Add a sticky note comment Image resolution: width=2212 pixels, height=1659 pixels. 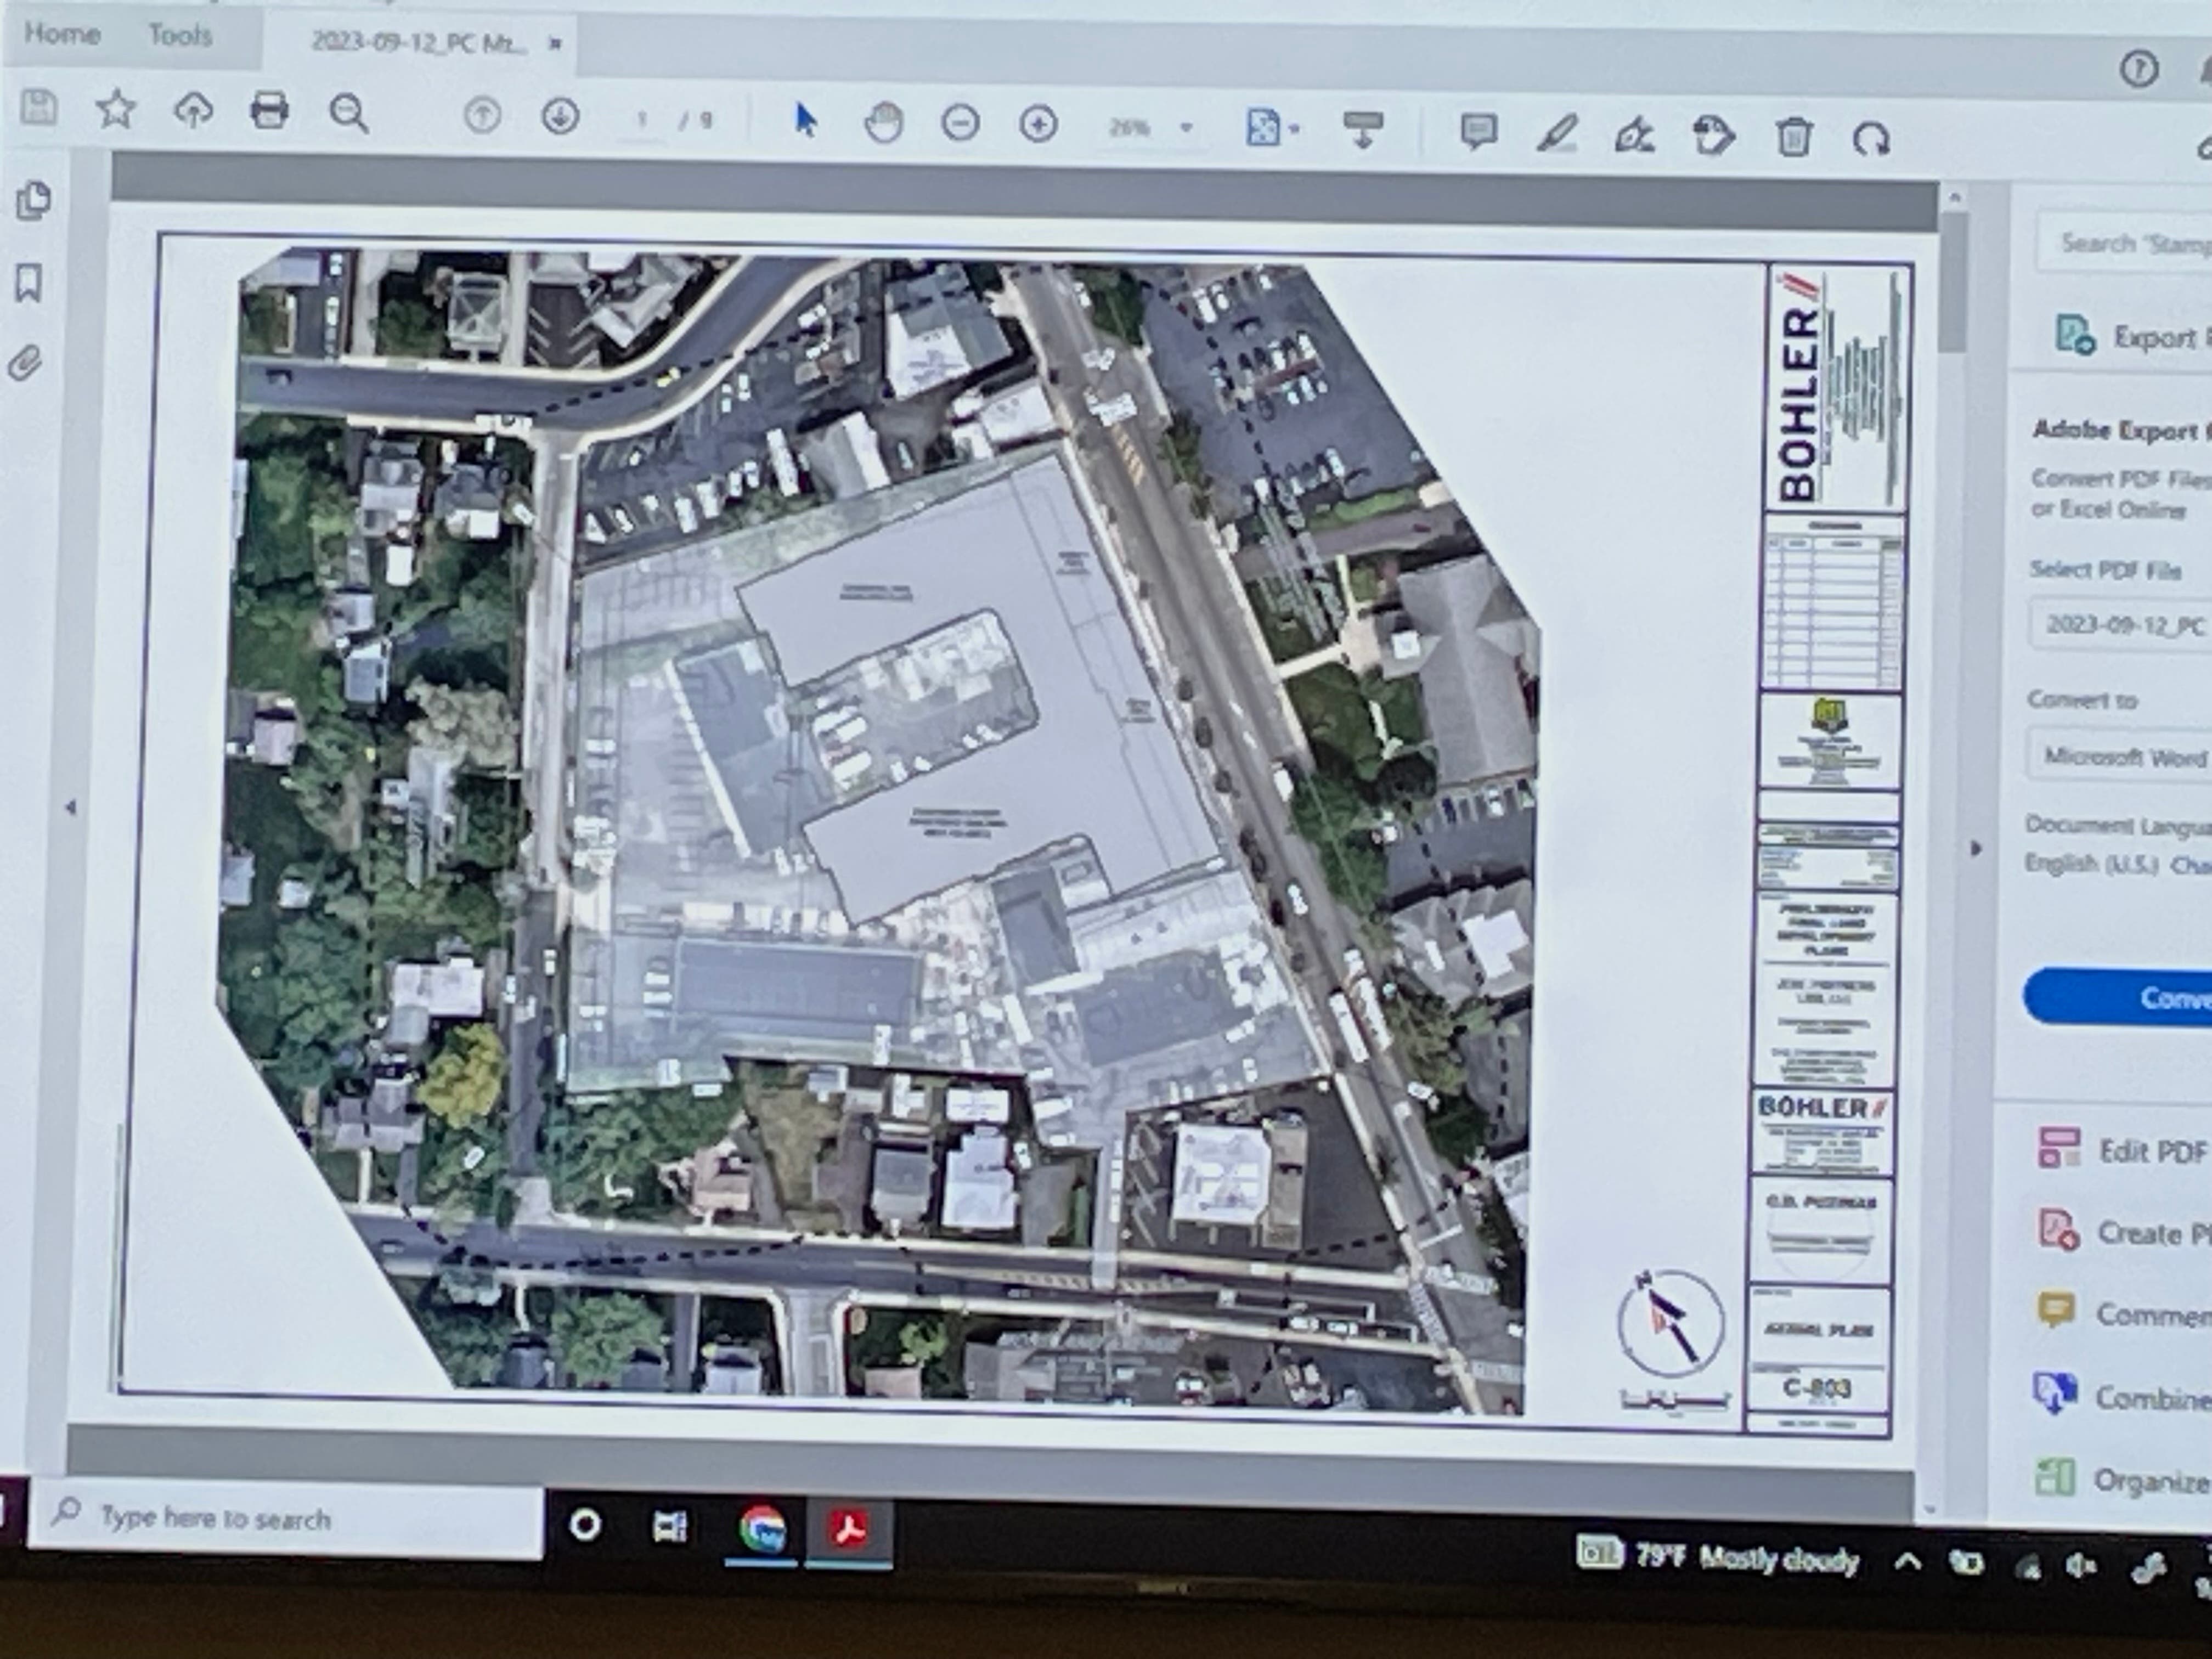coord(1478,131)
